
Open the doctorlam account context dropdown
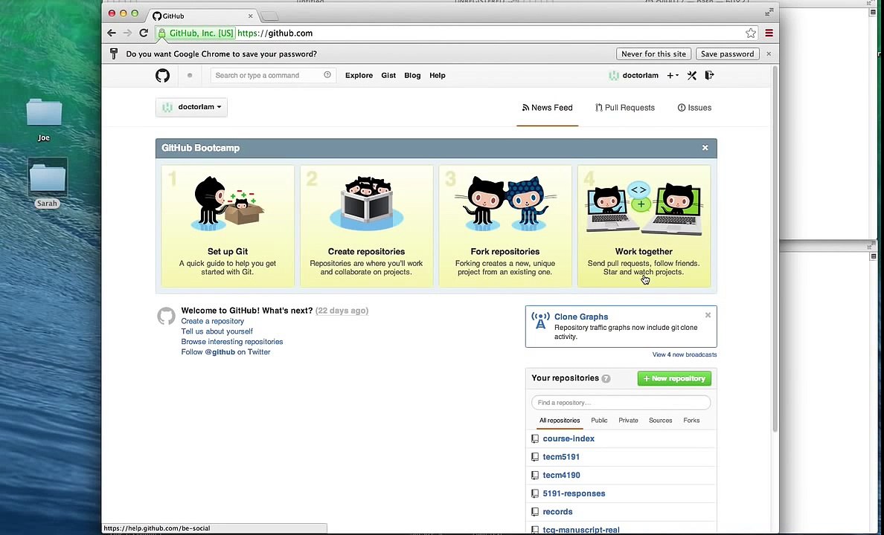point(192,107)
